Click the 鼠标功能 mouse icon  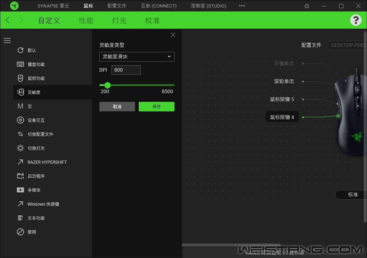click(x=20, y=78)
